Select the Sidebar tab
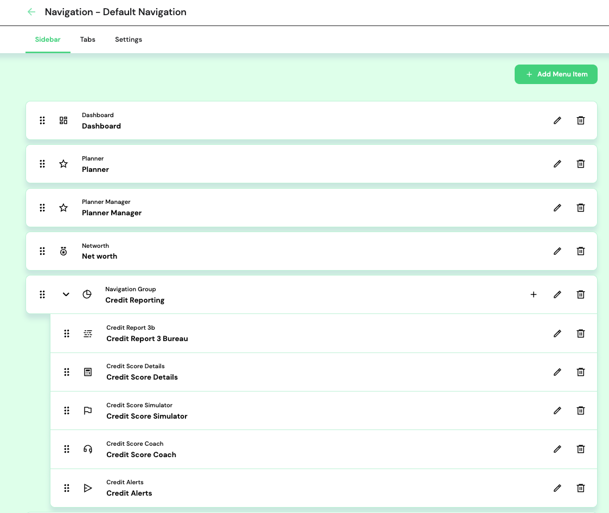The image size is (609, 513). 48,40
